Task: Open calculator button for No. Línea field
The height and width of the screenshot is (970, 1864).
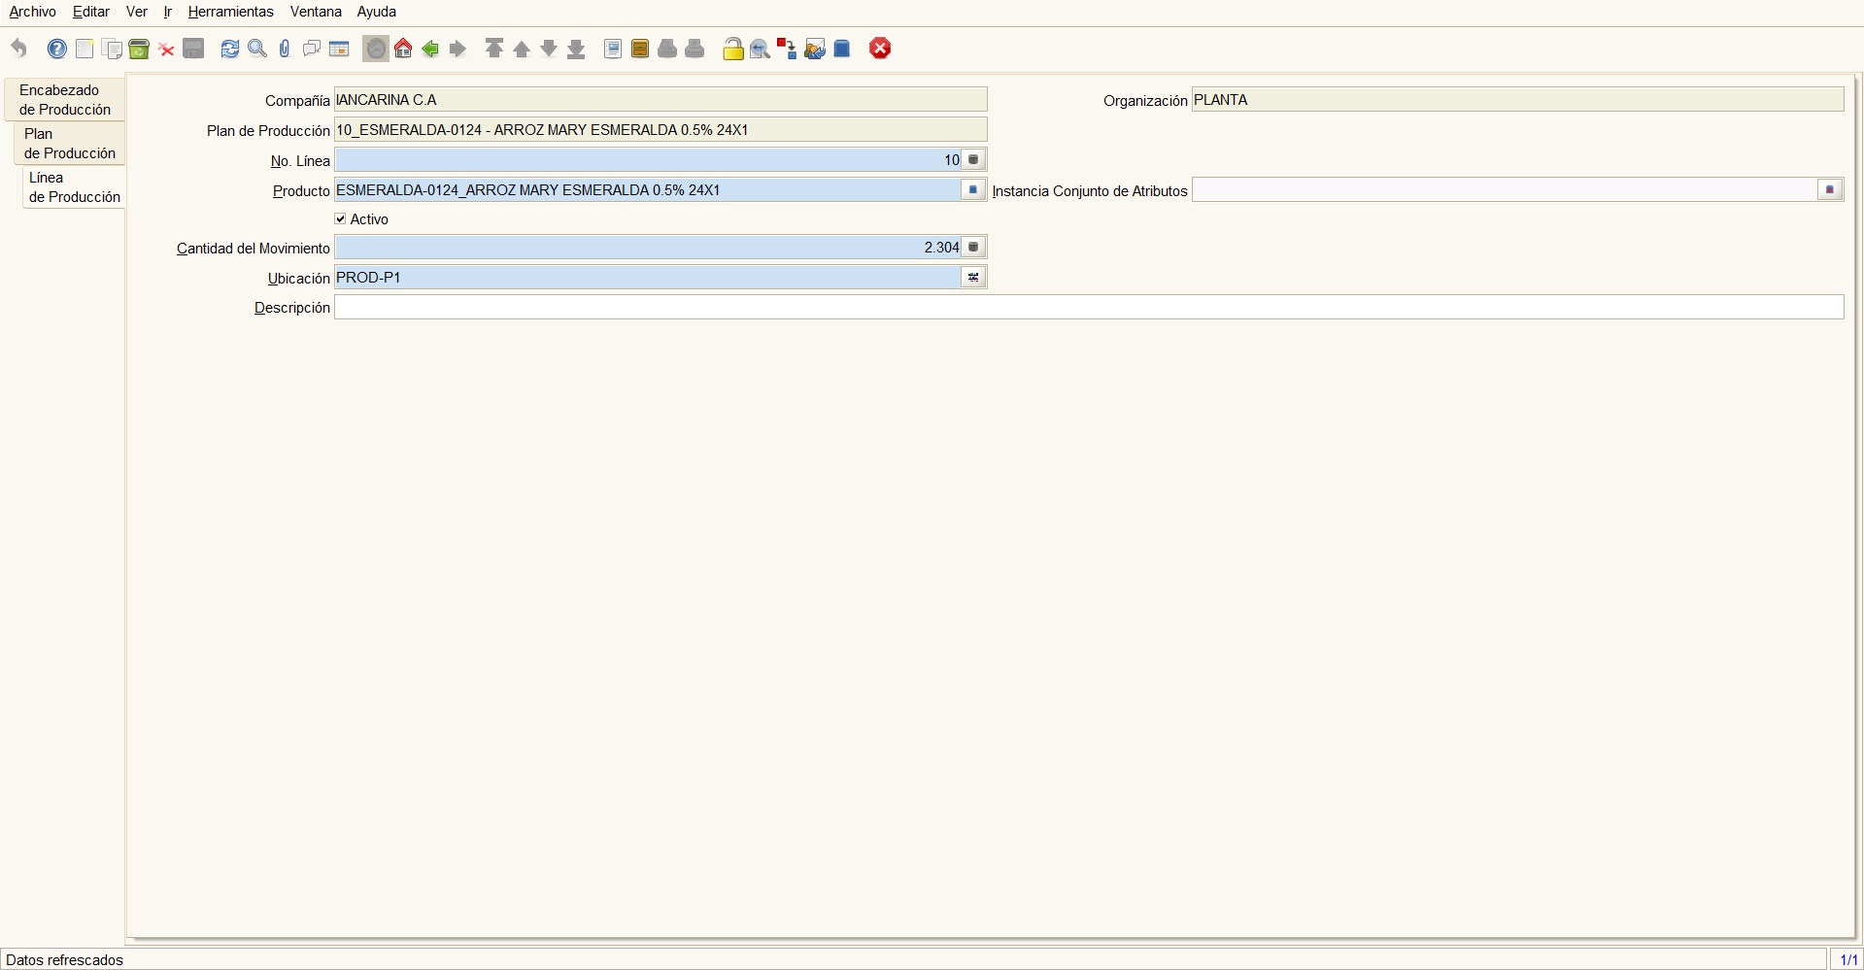Action: [x=974, y=160]
